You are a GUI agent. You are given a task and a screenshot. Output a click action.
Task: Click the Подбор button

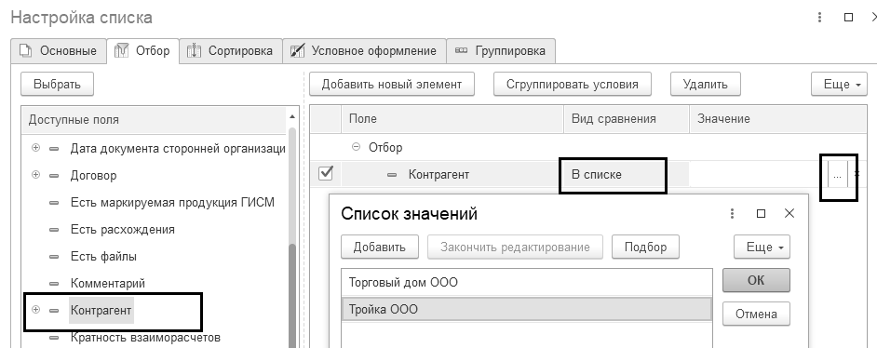coord(645,247)
